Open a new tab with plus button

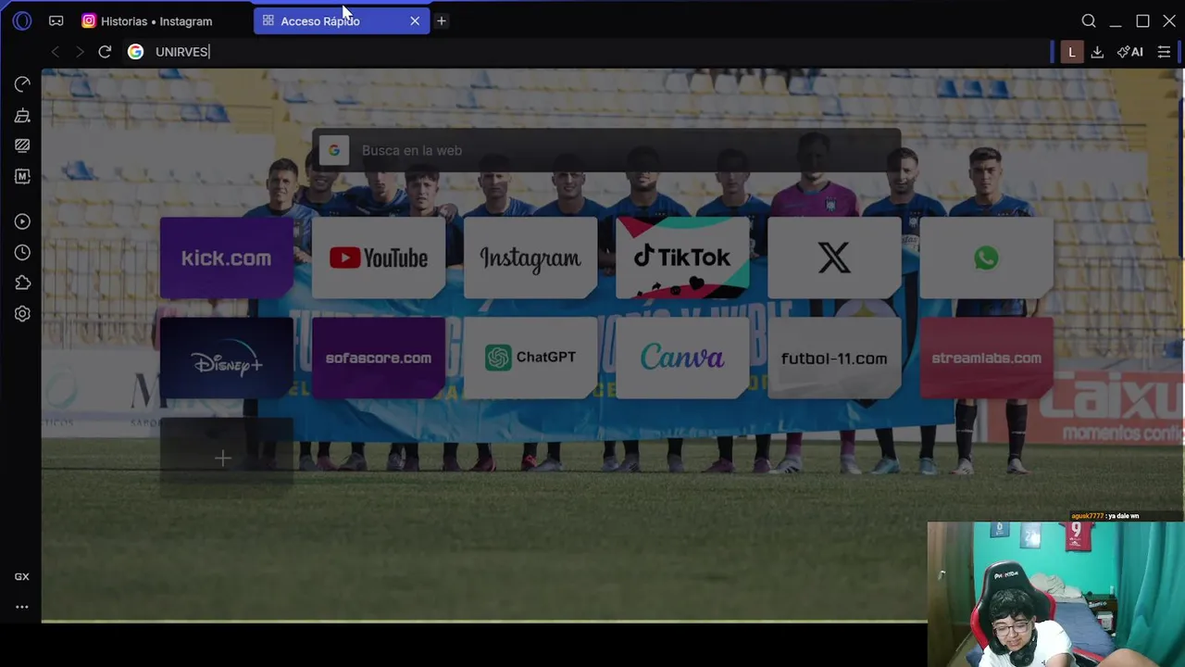(x=442, y=20)
